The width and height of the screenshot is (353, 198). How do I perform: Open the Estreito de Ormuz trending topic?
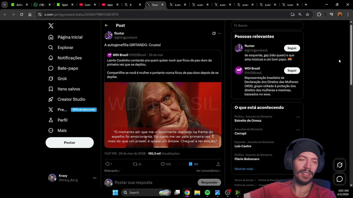[x=248, y=121]
